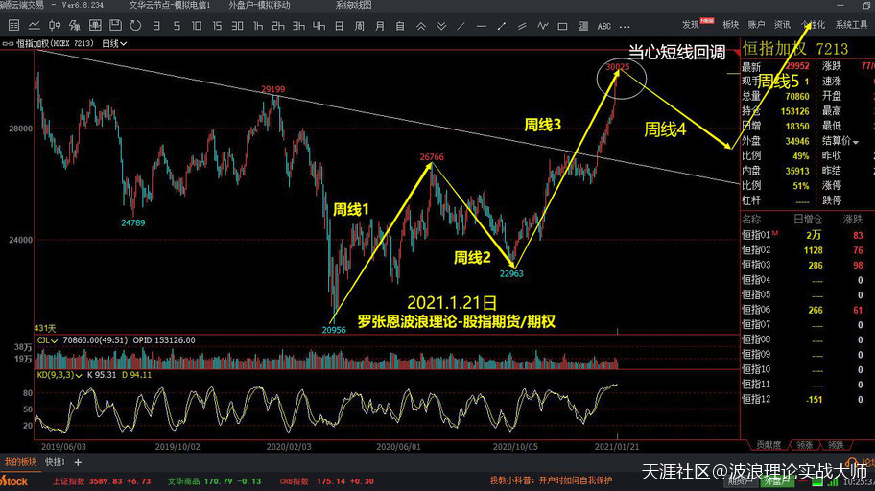Open the 资讯 menu

tap(782, 25)
